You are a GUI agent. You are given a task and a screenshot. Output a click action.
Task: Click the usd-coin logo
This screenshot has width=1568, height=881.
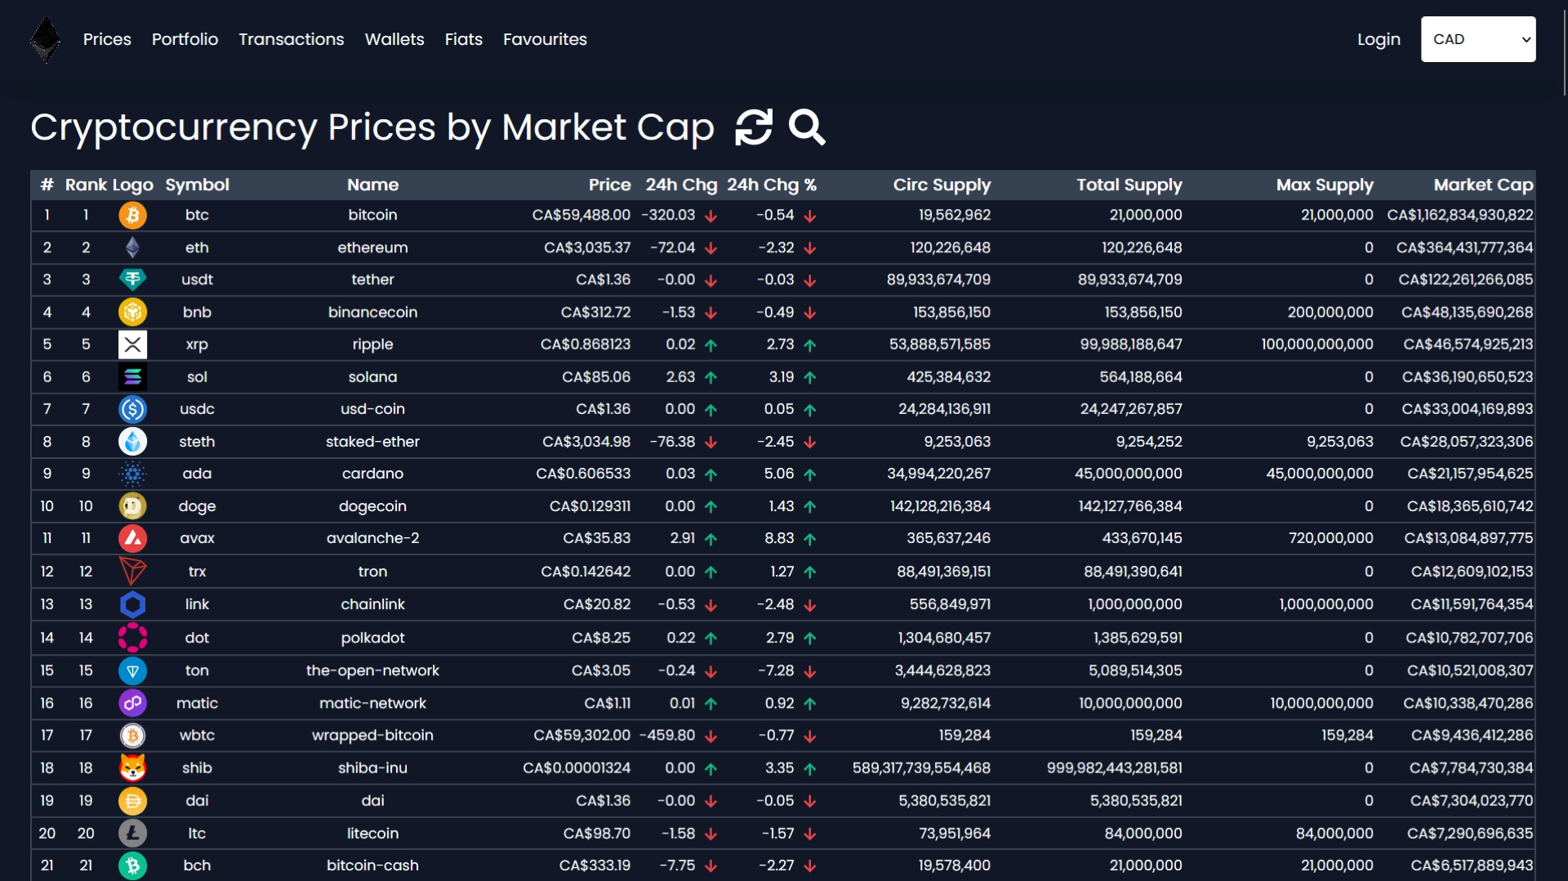[x=132, y=409]
